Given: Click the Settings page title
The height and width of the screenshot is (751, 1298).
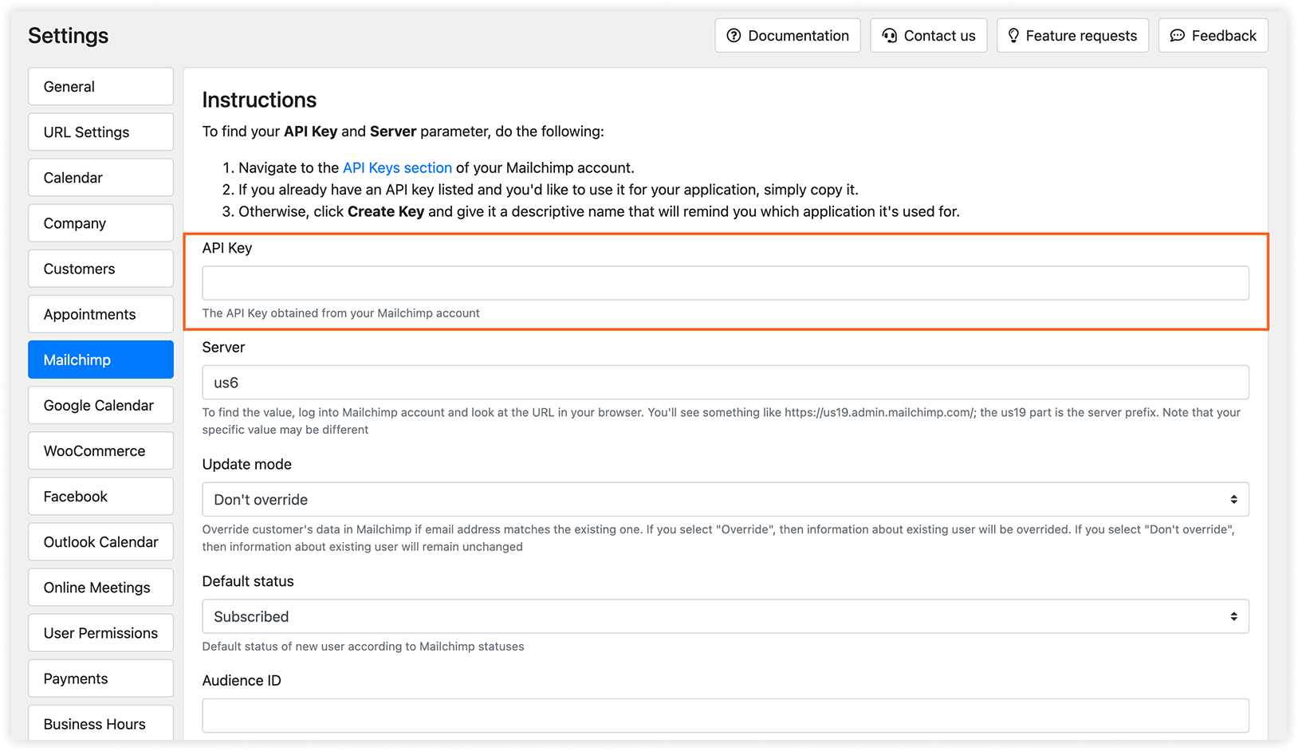Looking at the screenshot, I should [x=68, y=36].
